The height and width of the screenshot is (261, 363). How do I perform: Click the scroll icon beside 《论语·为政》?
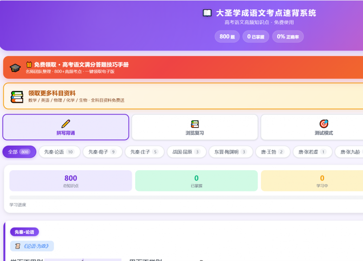coord(18,246)
